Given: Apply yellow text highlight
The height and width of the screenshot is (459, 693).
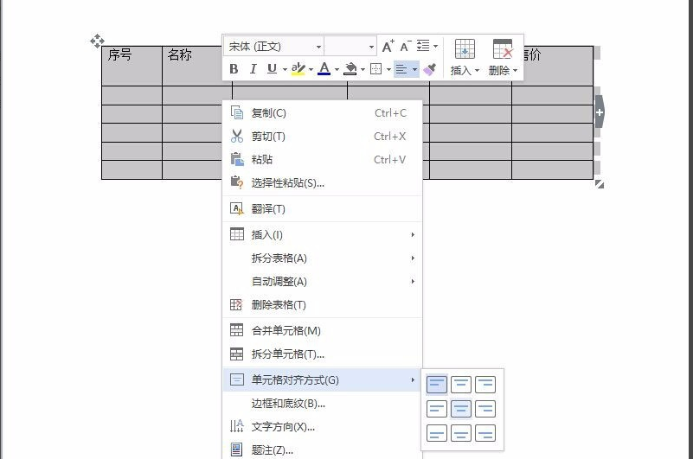Looking at the screenshot, I should (298, 69).
